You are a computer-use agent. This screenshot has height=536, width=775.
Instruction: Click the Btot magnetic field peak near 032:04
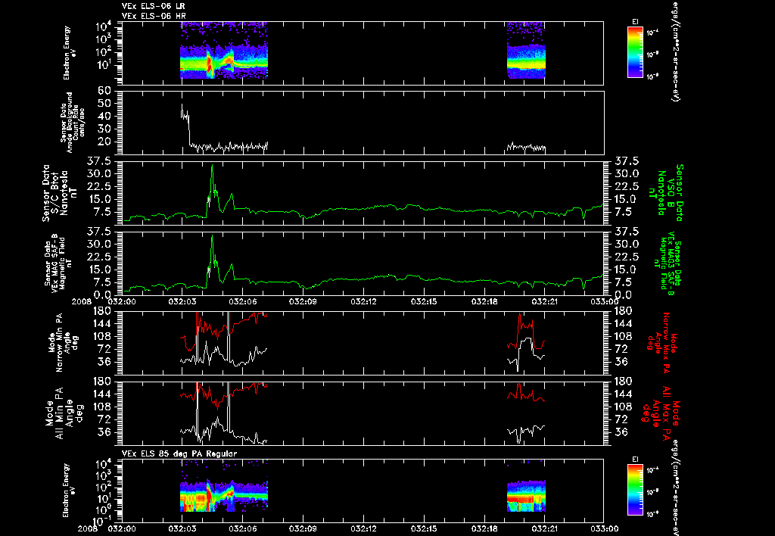212,166
